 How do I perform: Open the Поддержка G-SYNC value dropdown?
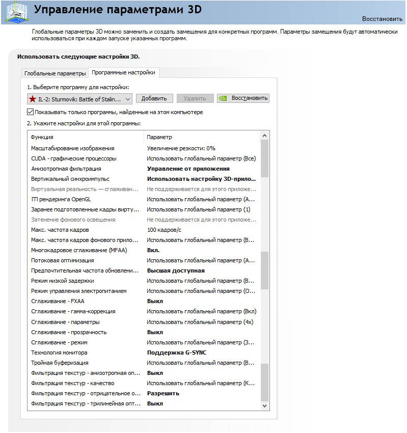[177, 353]
